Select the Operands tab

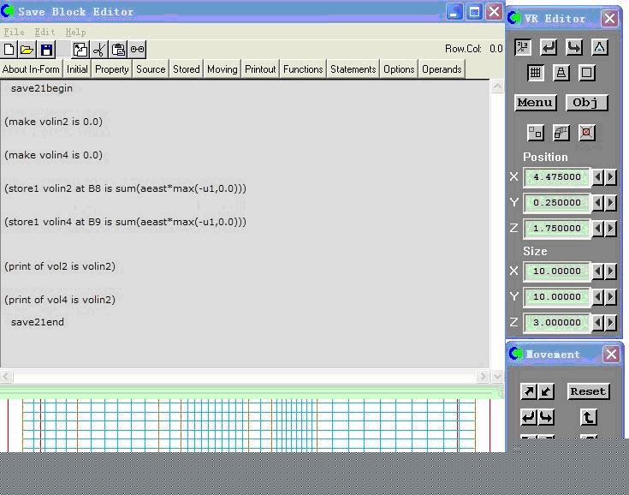(442, 69)
